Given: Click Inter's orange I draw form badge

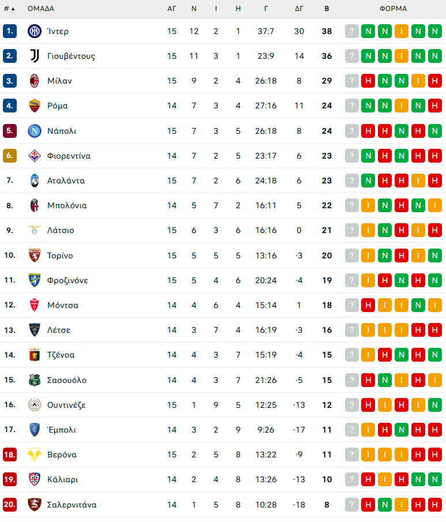Looking at the screenshot, I should pyautogui.click(x=402, y=31).
